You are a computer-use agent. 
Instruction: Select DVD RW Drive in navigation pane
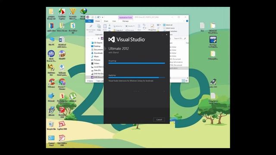coord(97,74)
